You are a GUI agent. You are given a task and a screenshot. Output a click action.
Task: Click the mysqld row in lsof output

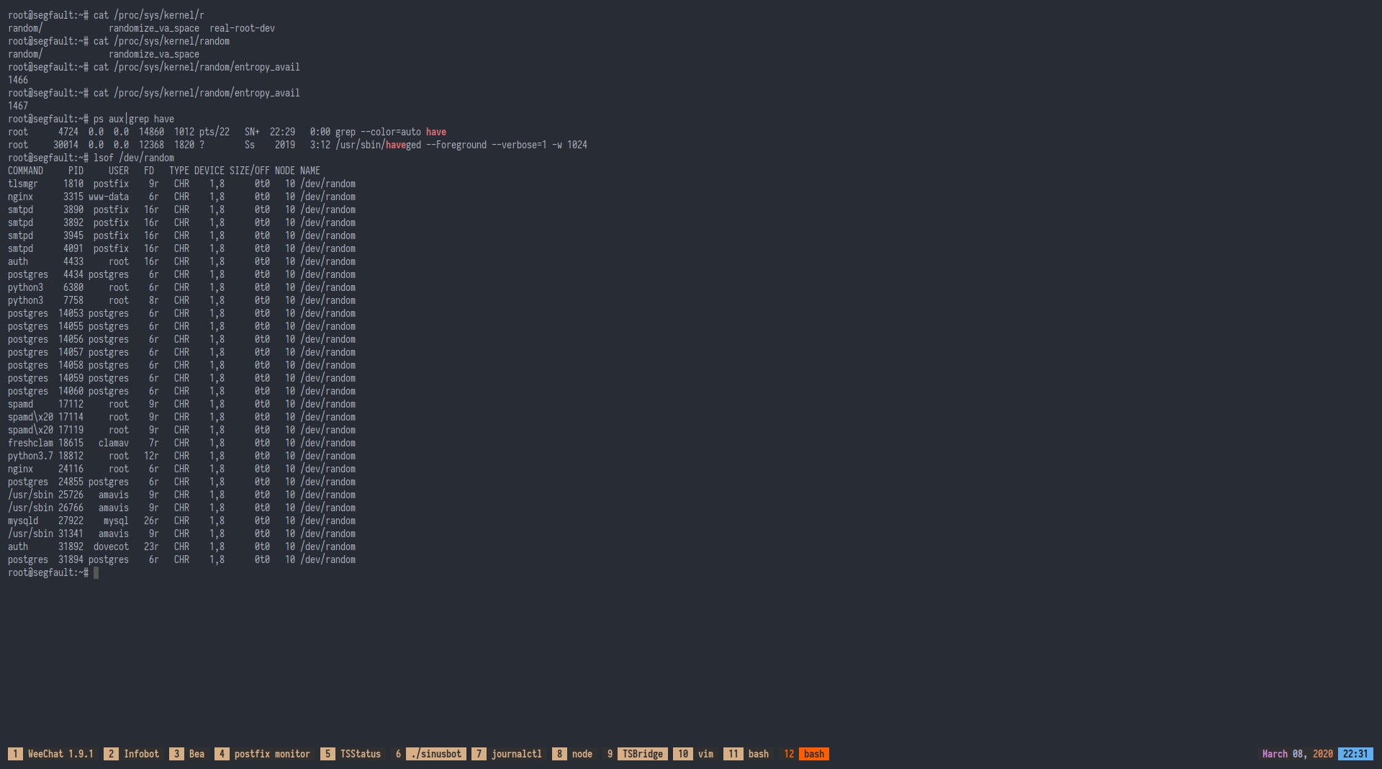coord(23,521)
